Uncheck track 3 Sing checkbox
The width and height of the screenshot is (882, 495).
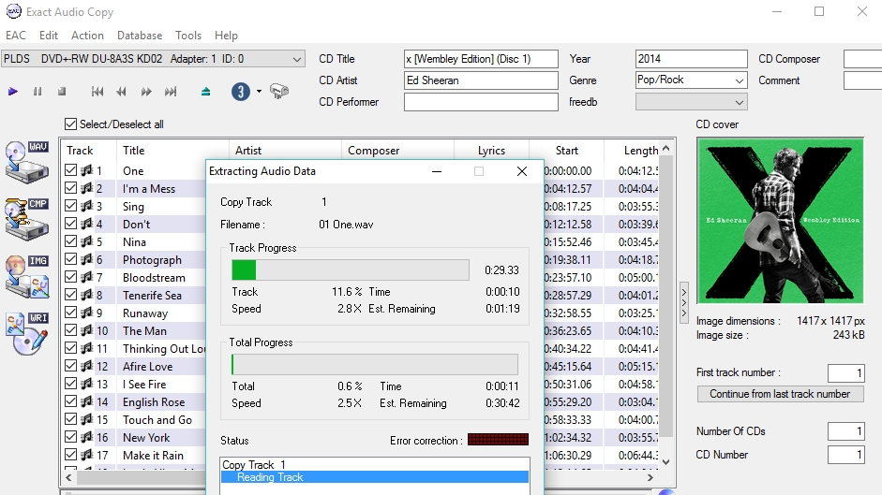[x=70, y=206]
